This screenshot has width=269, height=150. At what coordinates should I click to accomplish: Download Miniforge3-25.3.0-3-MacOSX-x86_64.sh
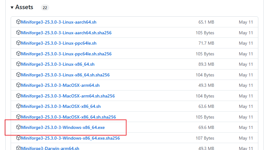click(x=61, y=106)
